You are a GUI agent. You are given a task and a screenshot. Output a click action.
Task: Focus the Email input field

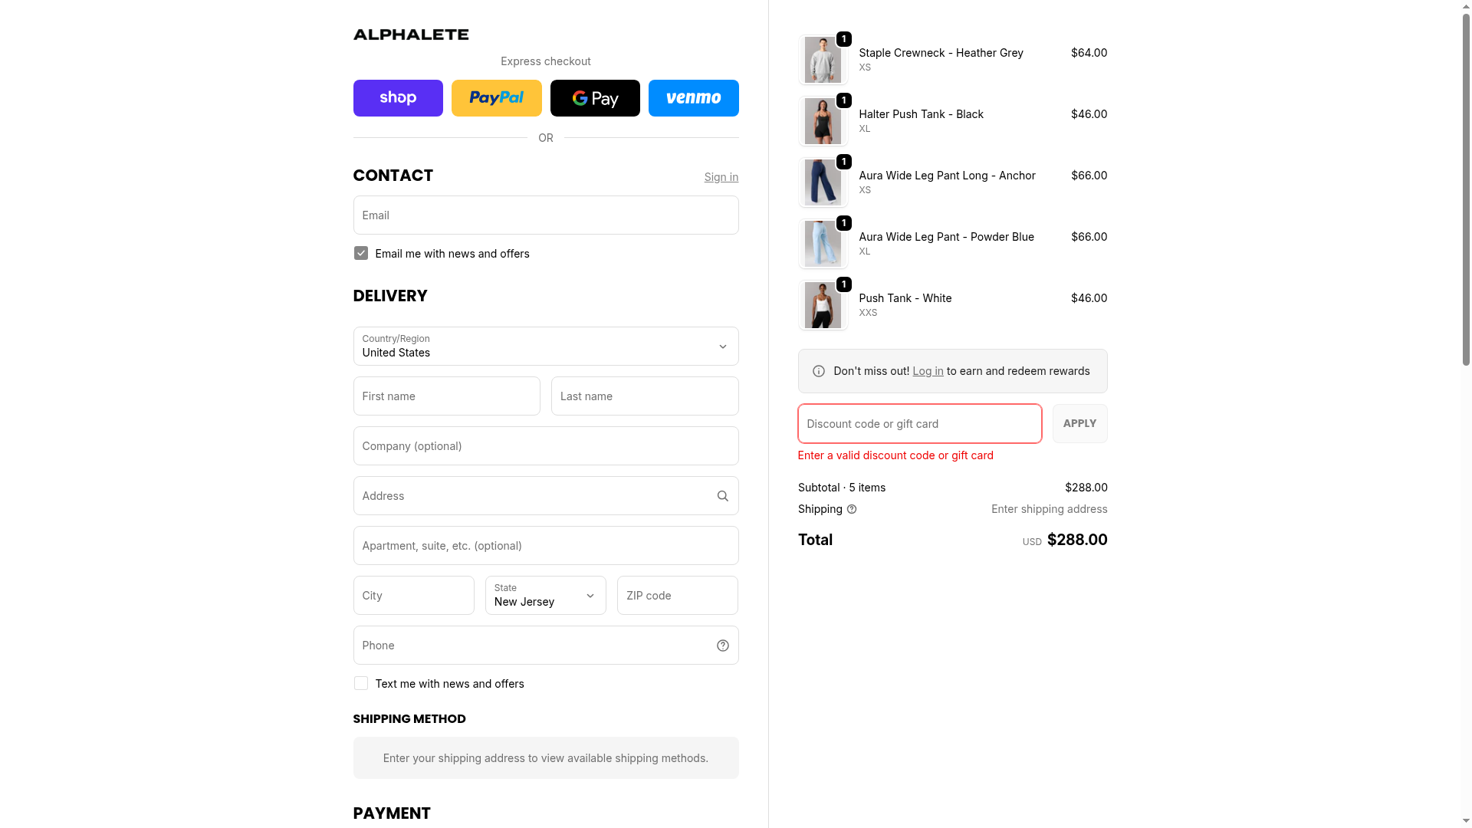[545, 215]
